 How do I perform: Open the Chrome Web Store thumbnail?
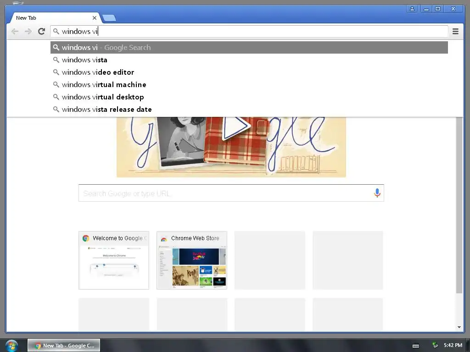(x=192, y=260)
